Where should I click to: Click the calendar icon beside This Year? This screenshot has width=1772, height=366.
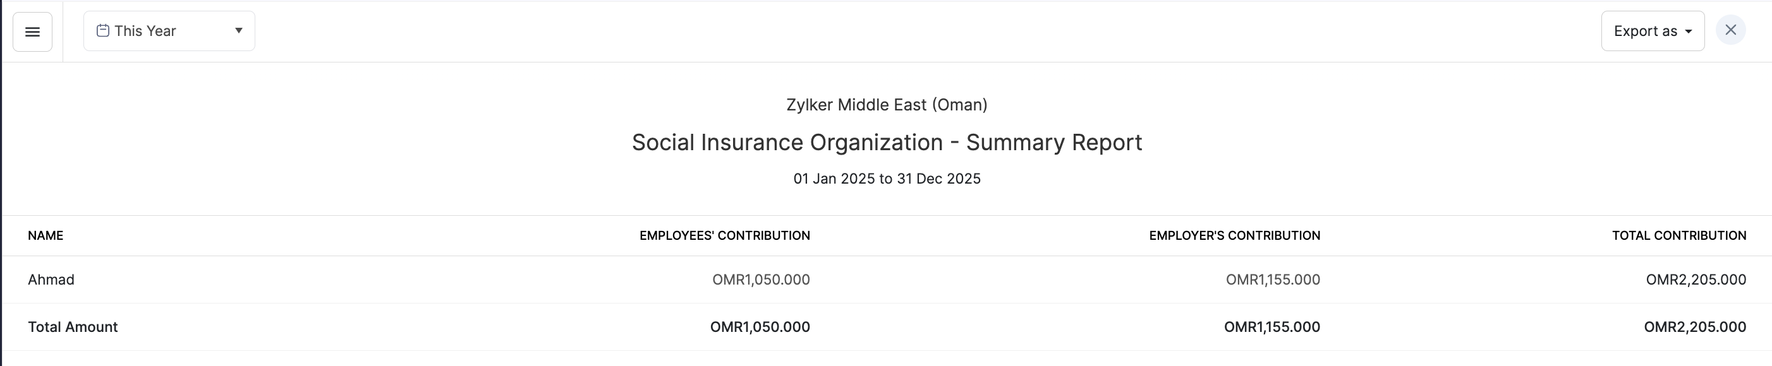pos(102,31)
